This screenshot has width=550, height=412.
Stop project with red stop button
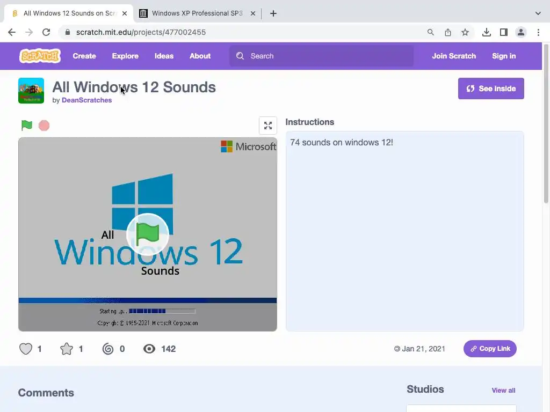coord(44,126)
